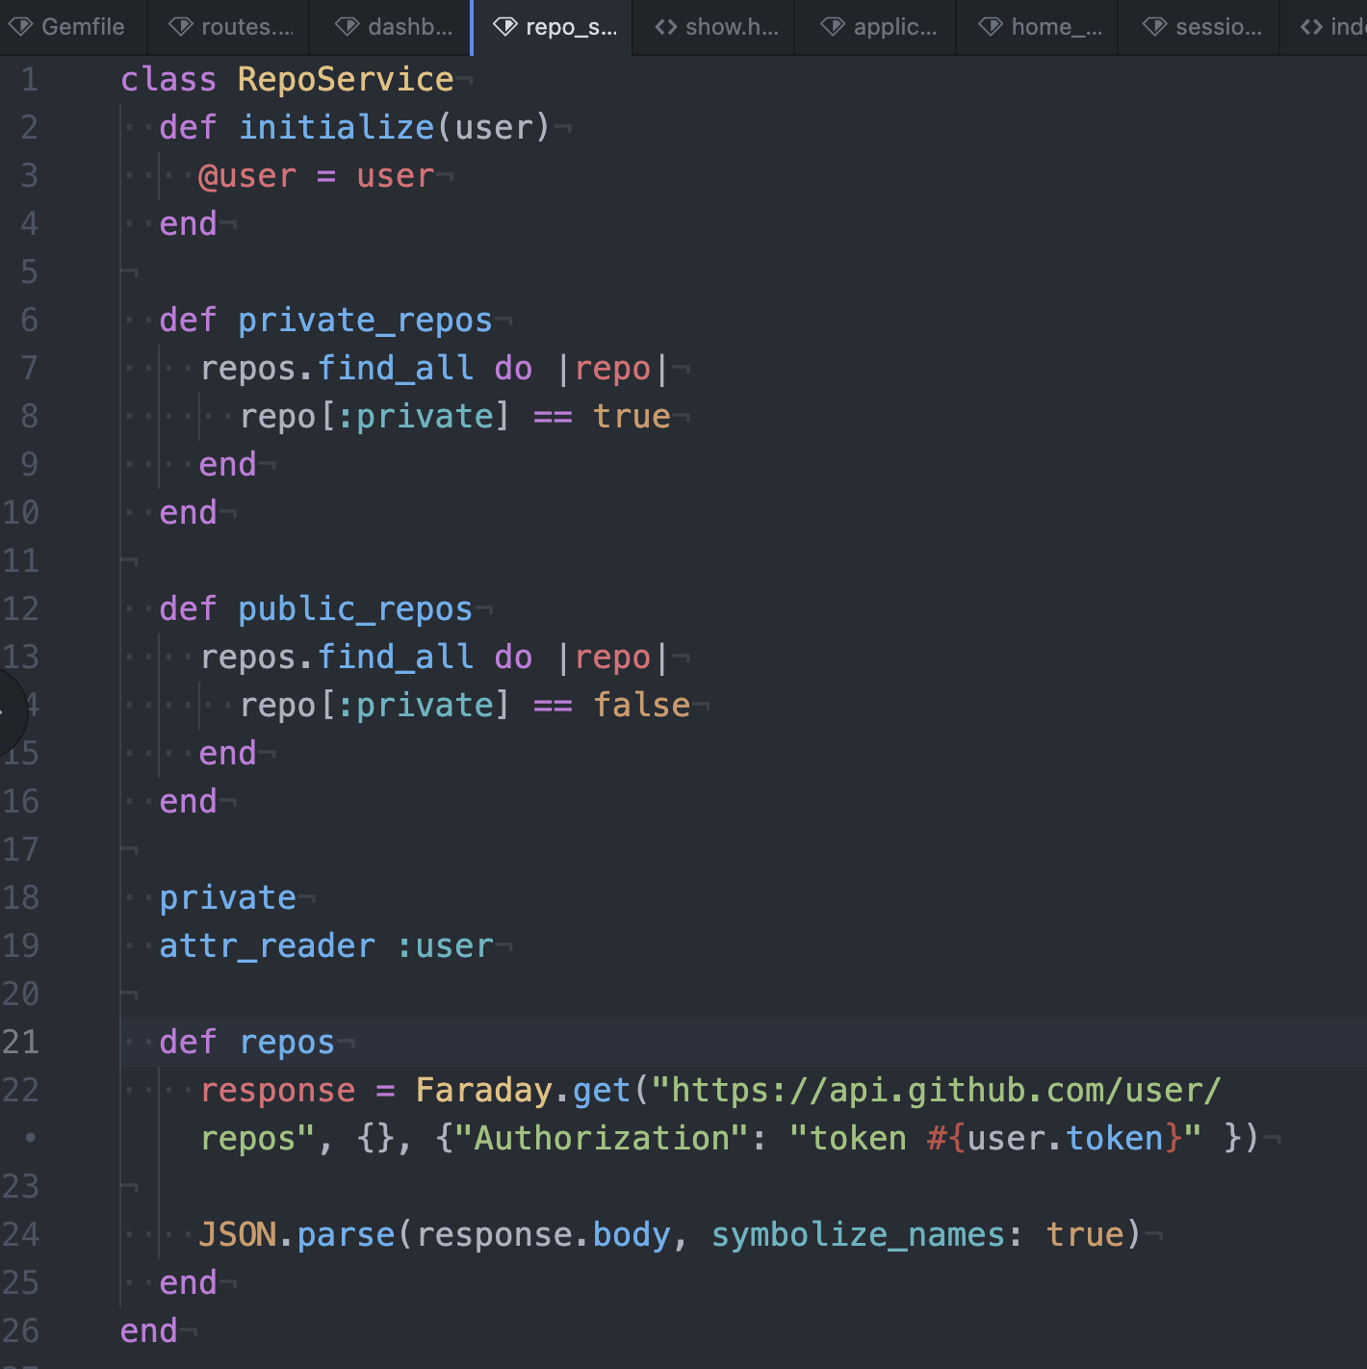Click find_all on line 13
Image resolution: width=1367 pixels, height=1369 pixels.
click(395, 657)
